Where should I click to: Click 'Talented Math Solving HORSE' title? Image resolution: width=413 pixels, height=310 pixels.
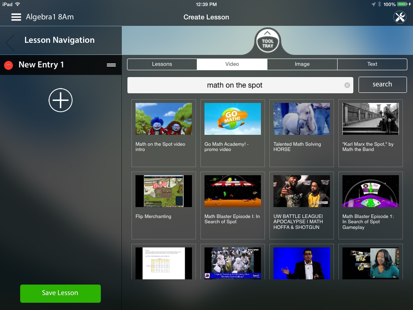coord(297,147)
